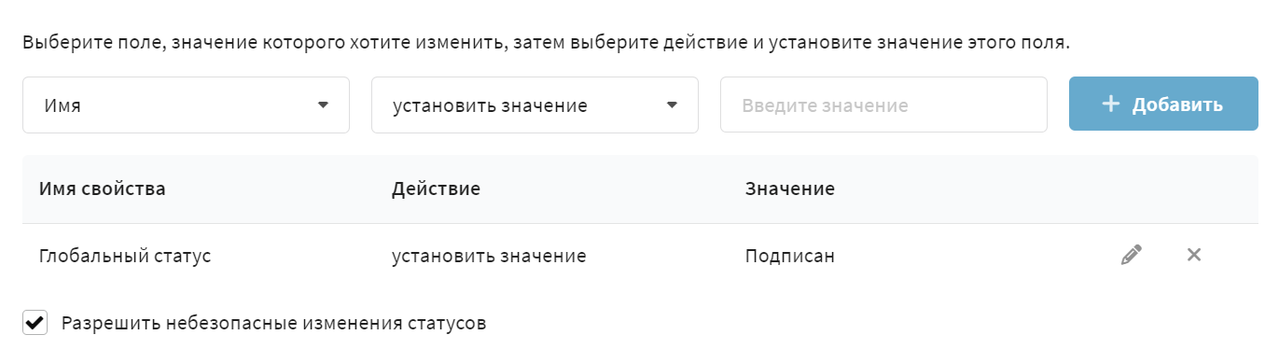Click the Имя свойства column header
The height and width of the screenshot is (363, 1279).
click(103, 189)
